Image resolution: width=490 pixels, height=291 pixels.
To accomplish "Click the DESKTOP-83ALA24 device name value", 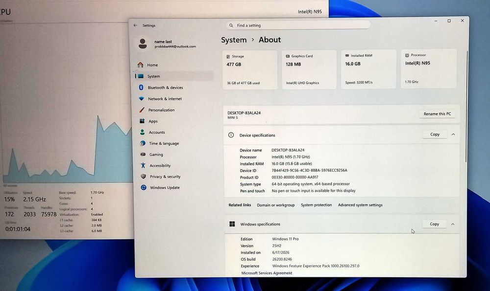I will click(x=288, y=150).
